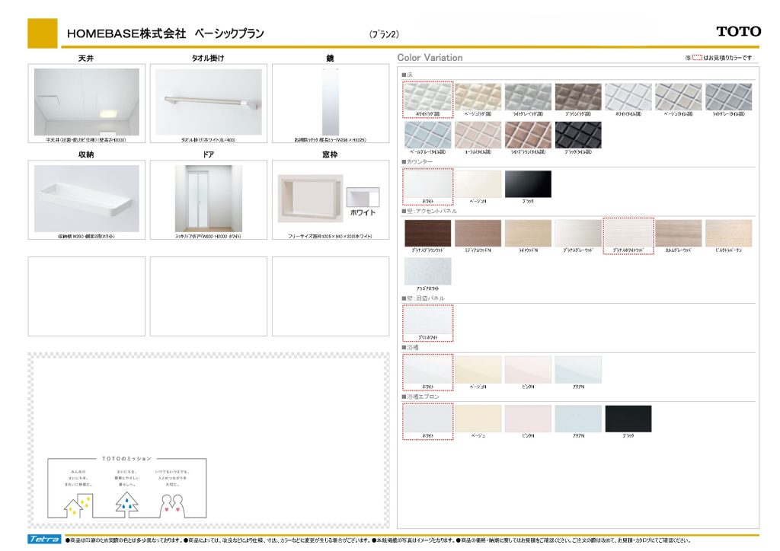Click the yellow square beside the HOMEBASE title
The height and width of the screenshot is (551, 780).
coord(42,33)
